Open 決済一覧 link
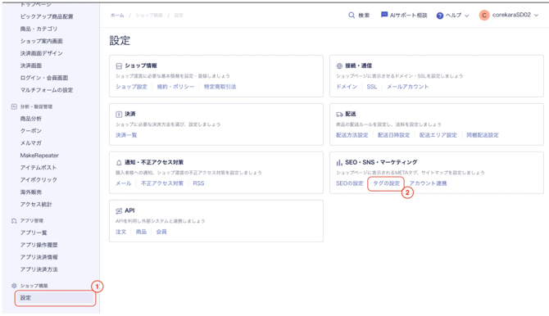 click(126, 135)
